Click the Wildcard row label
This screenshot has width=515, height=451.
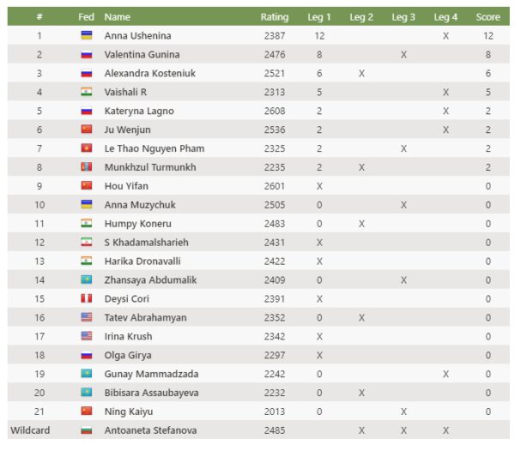(31, 430)
